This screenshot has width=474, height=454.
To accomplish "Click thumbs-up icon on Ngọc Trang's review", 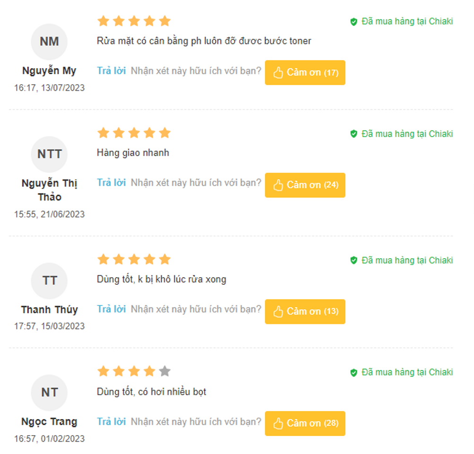I will [x=278, y=423].
